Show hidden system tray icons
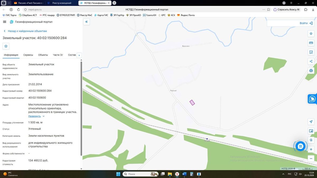This screenshot has width=317, height=178. (283, 174)
